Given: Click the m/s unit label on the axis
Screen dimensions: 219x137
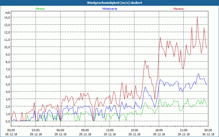Looking at the screenshot, I should pos(8,13).
